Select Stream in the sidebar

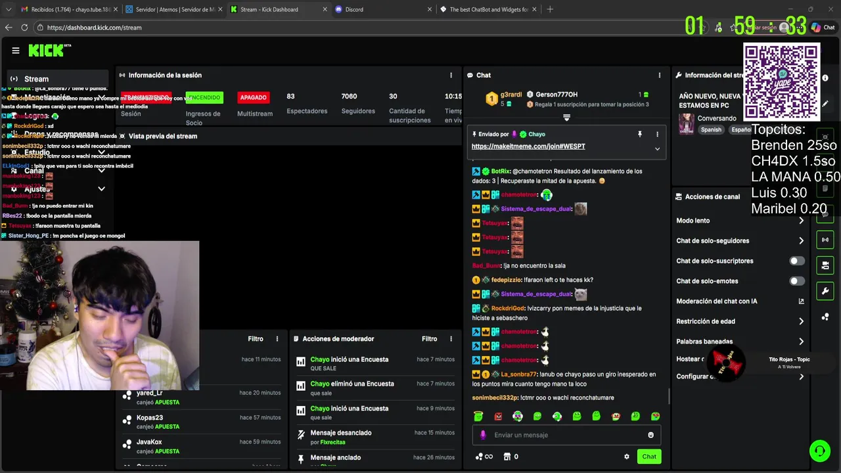58,79
